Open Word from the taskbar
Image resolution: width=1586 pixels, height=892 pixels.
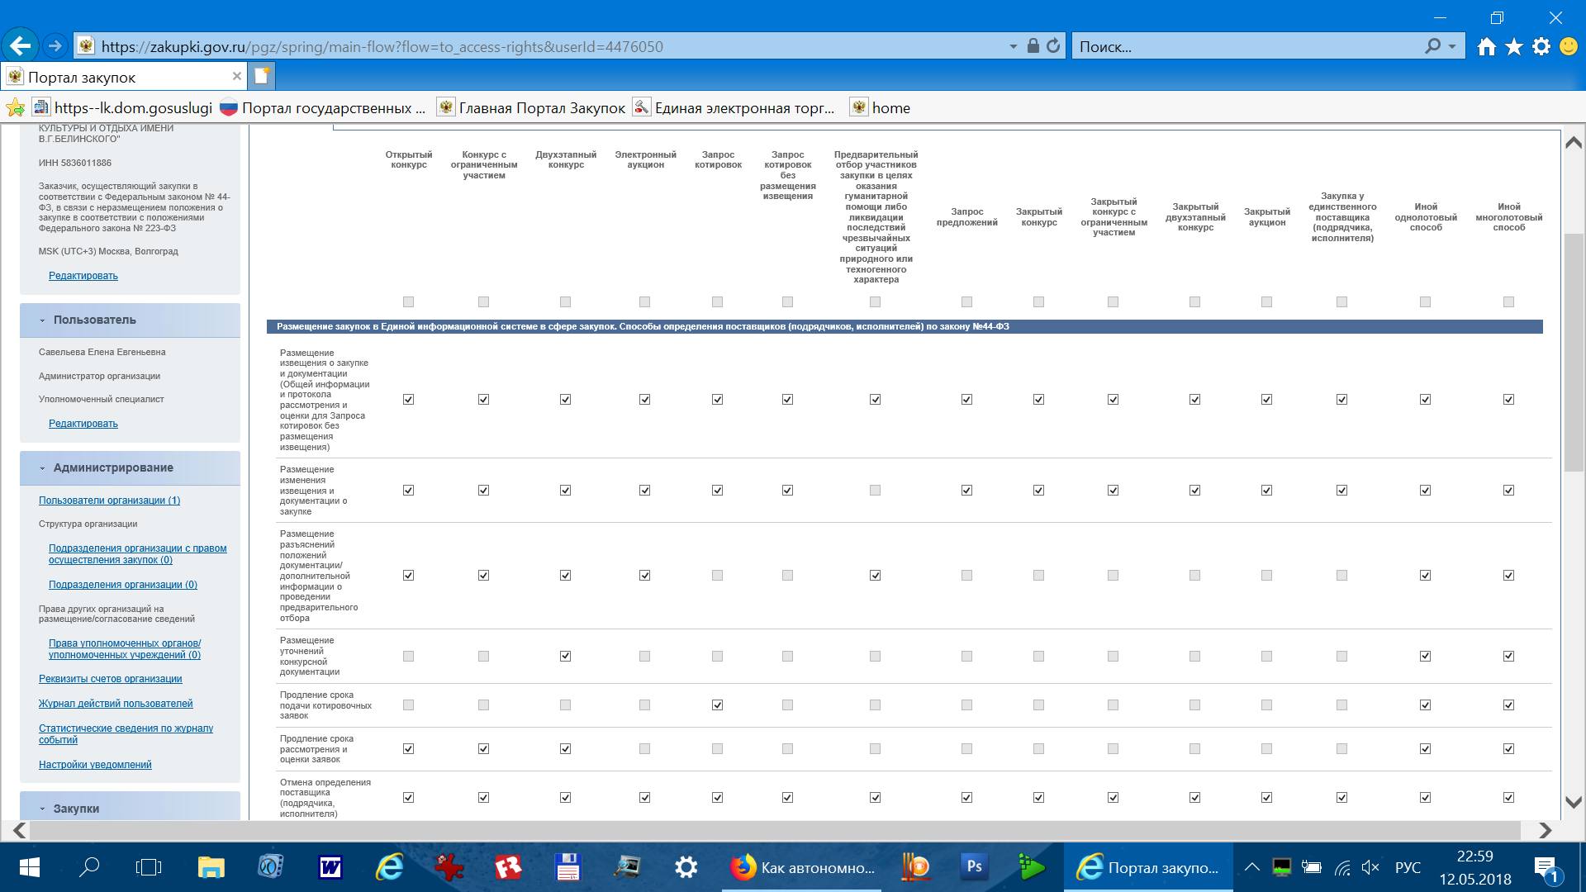point(330,867)
